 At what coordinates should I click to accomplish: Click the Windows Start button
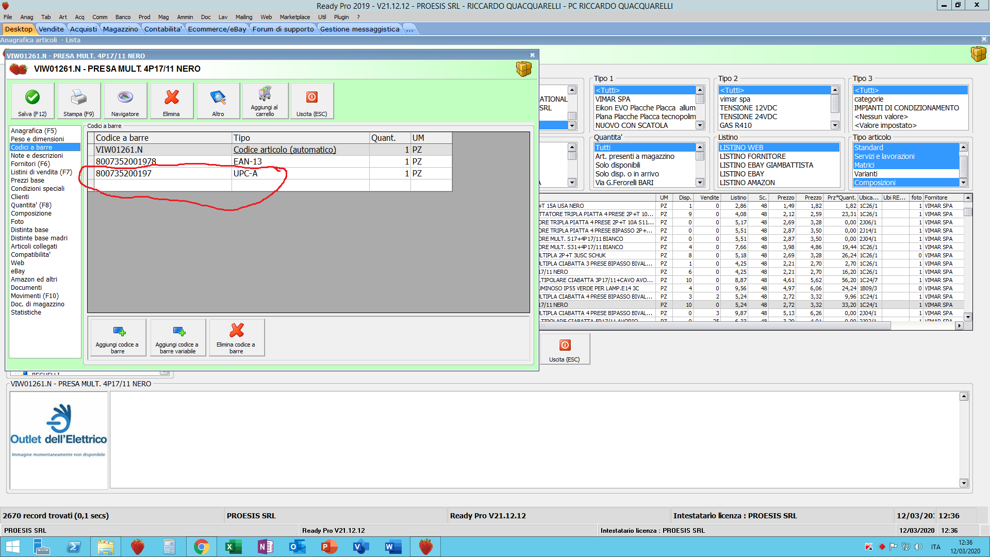pos(12,547)
